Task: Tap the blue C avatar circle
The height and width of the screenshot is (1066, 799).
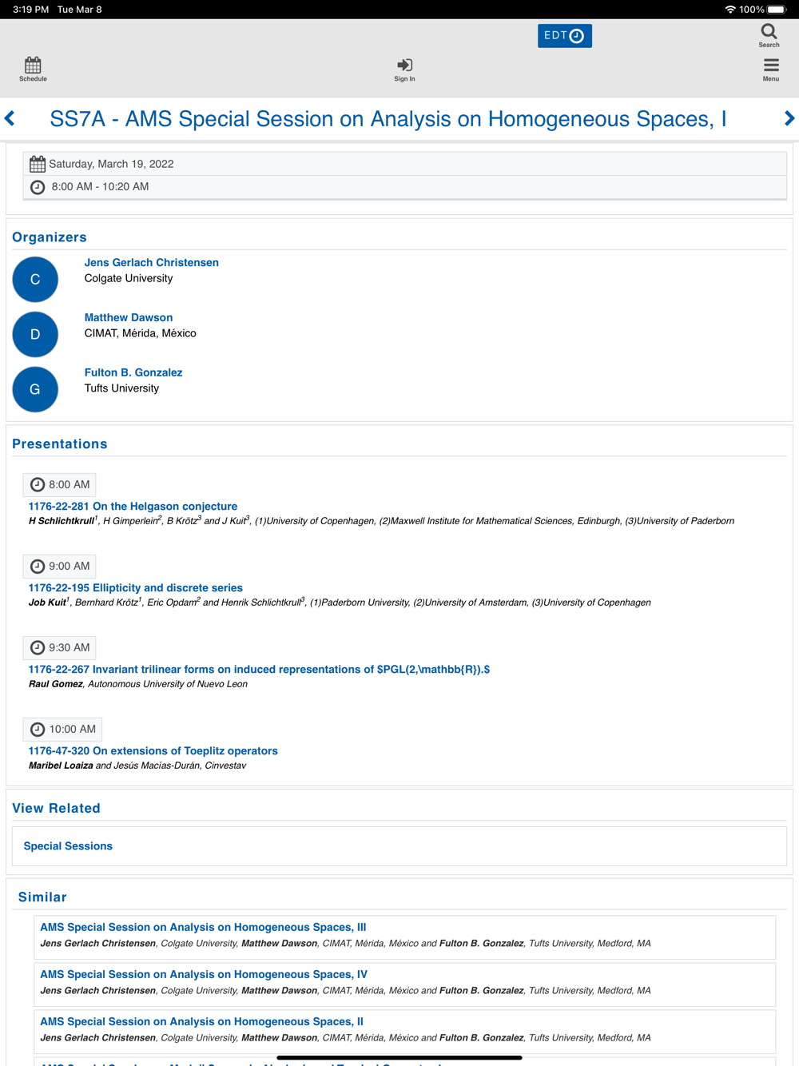Action: coord(35,280)
